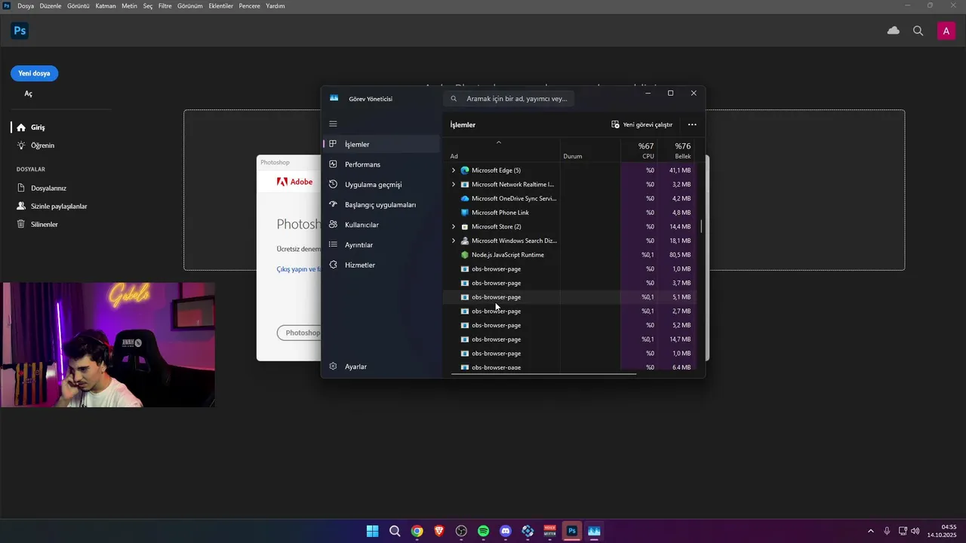The width and height of the screenshot is (966, 543).
Task: Open the three-dots more menu in Task Manager
Action: coord(692,124)
